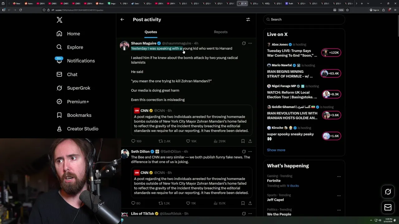The height and width of the screenshot is (224, 399).
Task: View analytics showing 291K views
Action: [219, 141]
